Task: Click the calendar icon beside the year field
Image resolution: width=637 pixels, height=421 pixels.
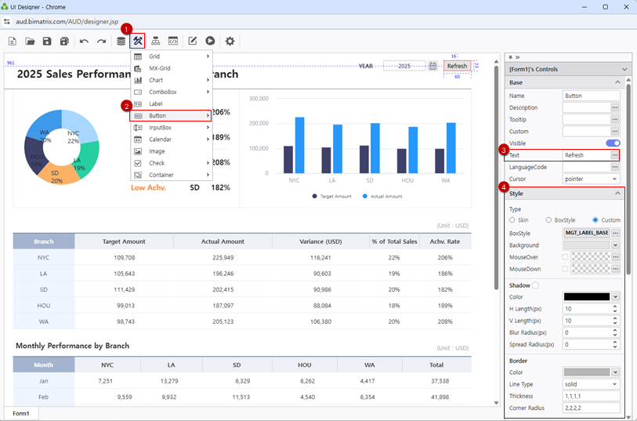Action: tap(433, 67)
